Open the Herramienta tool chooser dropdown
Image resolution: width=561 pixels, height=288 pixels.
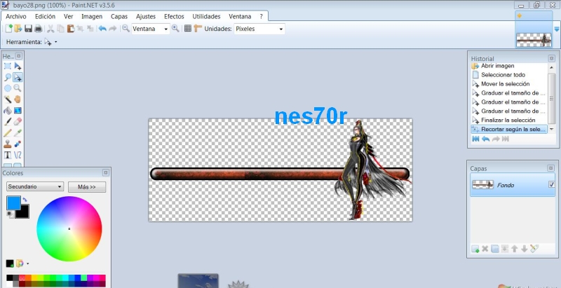[50, 42]
